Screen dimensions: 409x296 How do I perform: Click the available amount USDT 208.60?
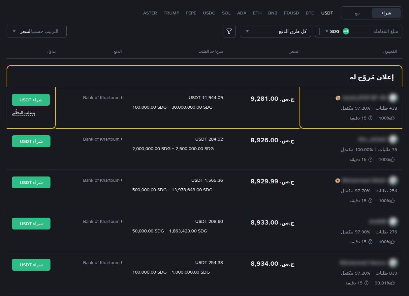point(209,222)
